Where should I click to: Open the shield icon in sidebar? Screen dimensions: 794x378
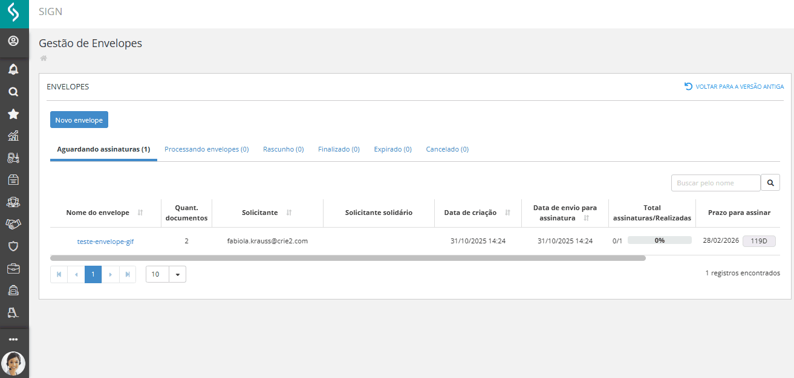(x=13, y=246)
